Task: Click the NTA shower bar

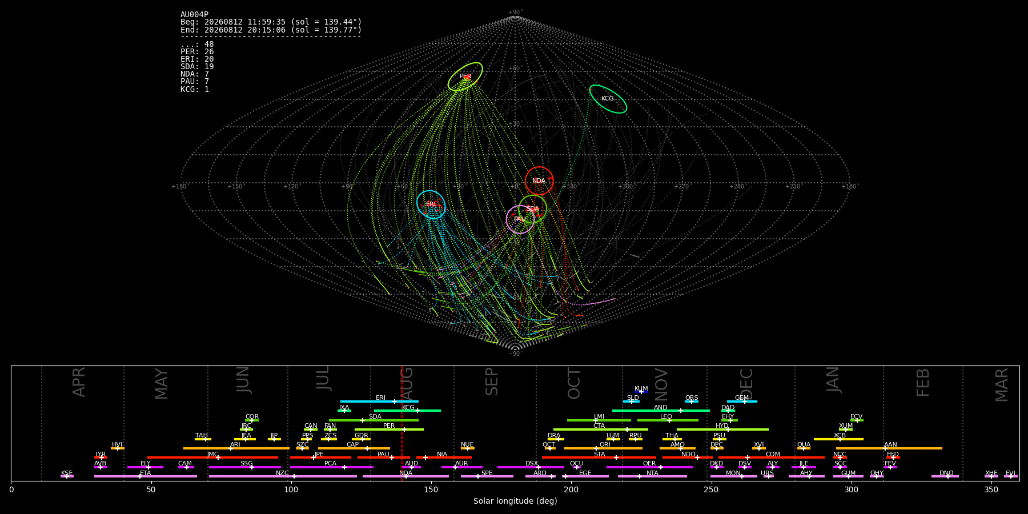Action: 652,476
